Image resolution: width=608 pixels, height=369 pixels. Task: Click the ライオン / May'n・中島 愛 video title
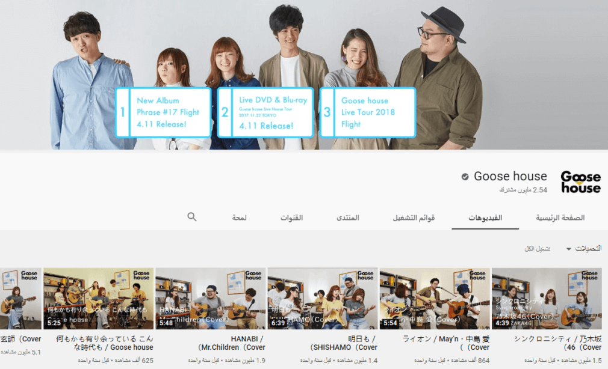(x=446, y=343)
